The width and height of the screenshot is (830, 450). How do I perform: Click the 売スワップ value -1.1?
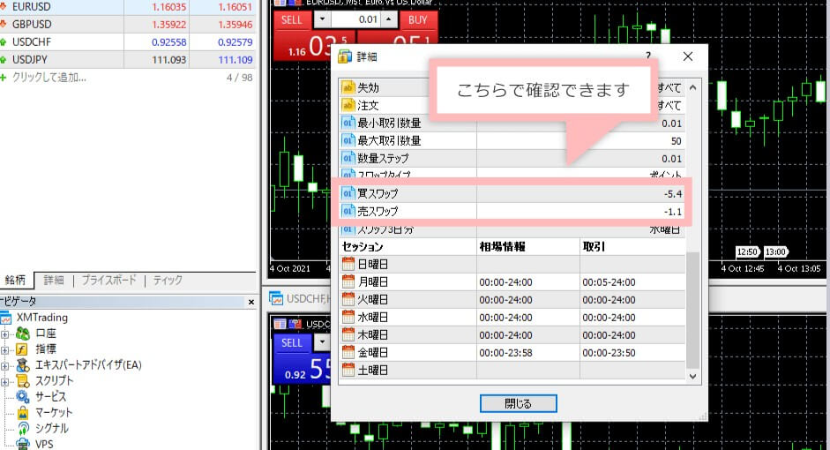(x=673, y=212)
